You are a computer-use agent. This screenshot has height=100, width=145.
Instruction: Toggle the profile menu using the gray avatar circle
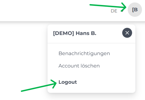pyautogui.click(x=135, y=10)
